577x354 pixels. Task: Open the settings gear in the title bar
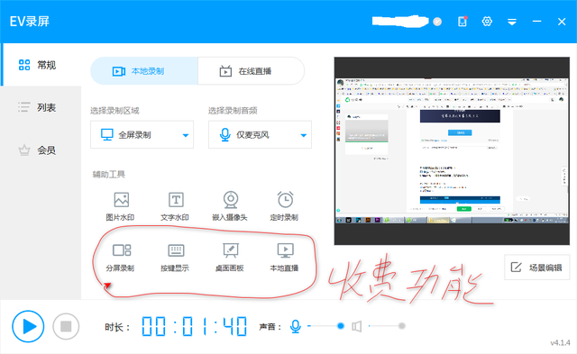[x=487, y=22]
